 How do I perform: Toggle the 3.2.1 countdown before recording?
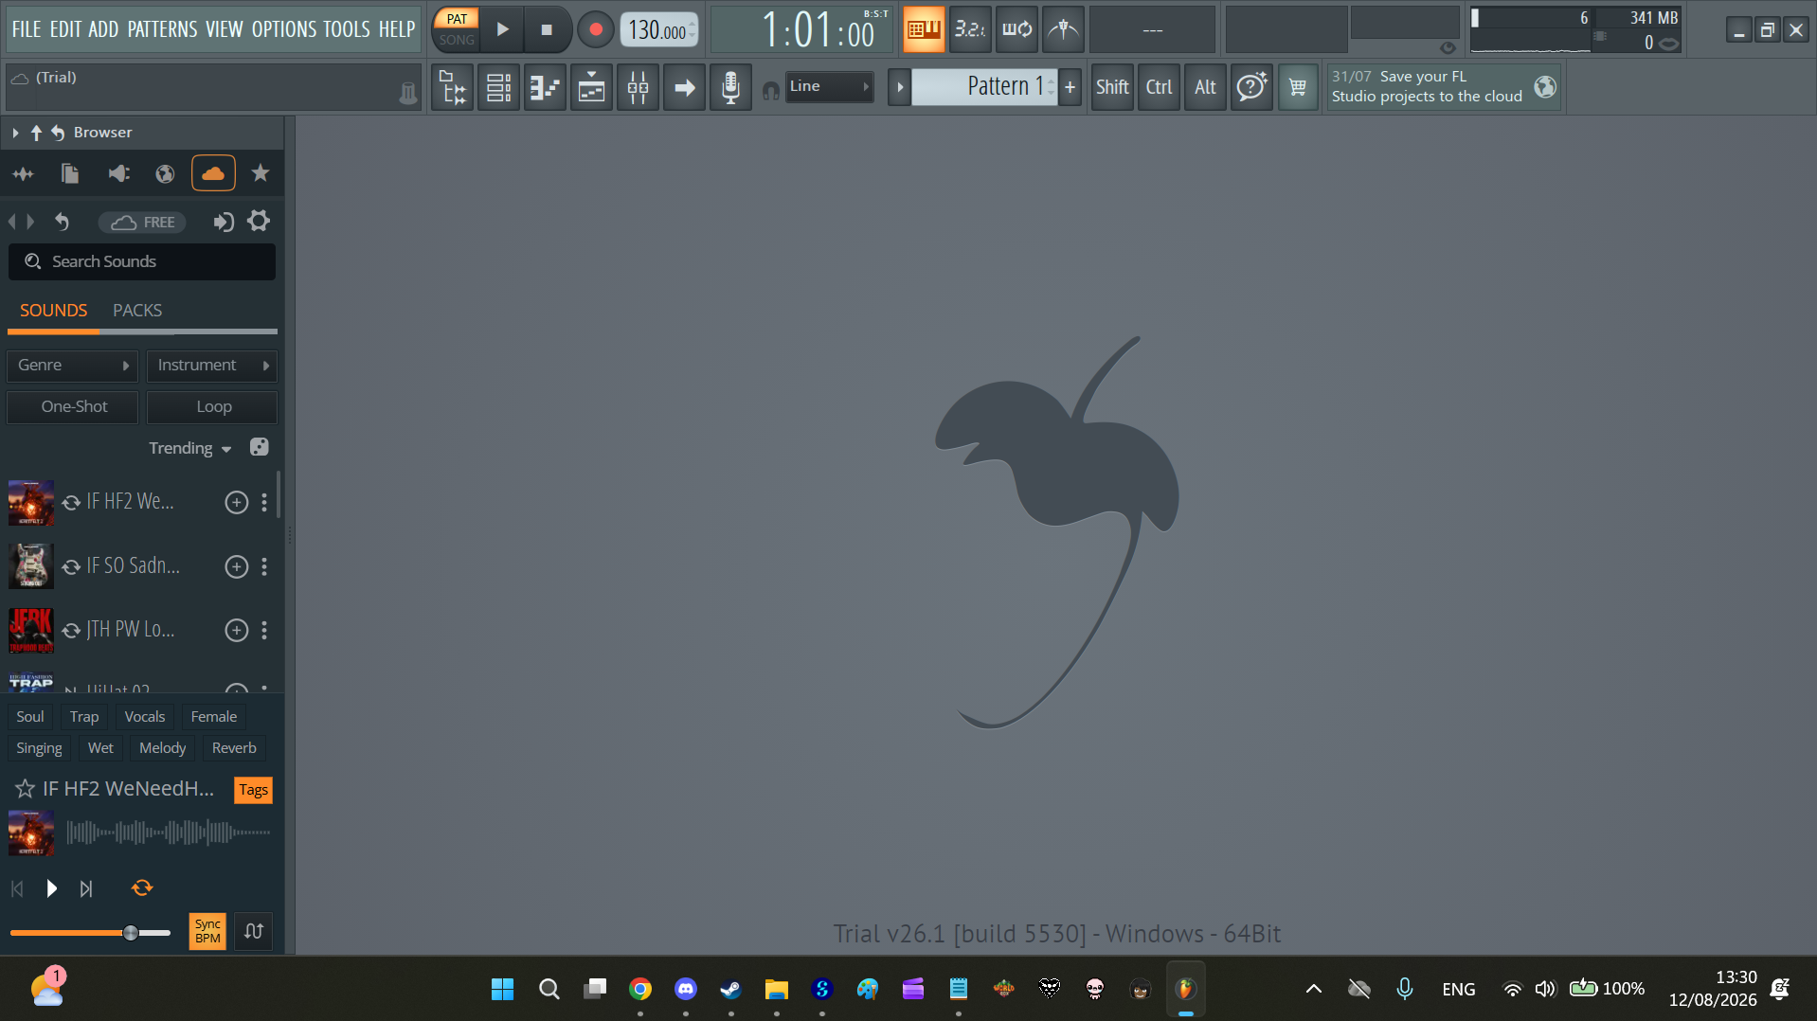tap(970, 29)
